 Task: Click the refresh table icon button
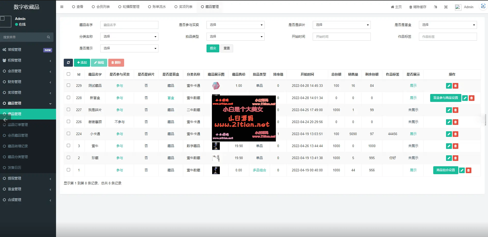click(x=68, y=63)
